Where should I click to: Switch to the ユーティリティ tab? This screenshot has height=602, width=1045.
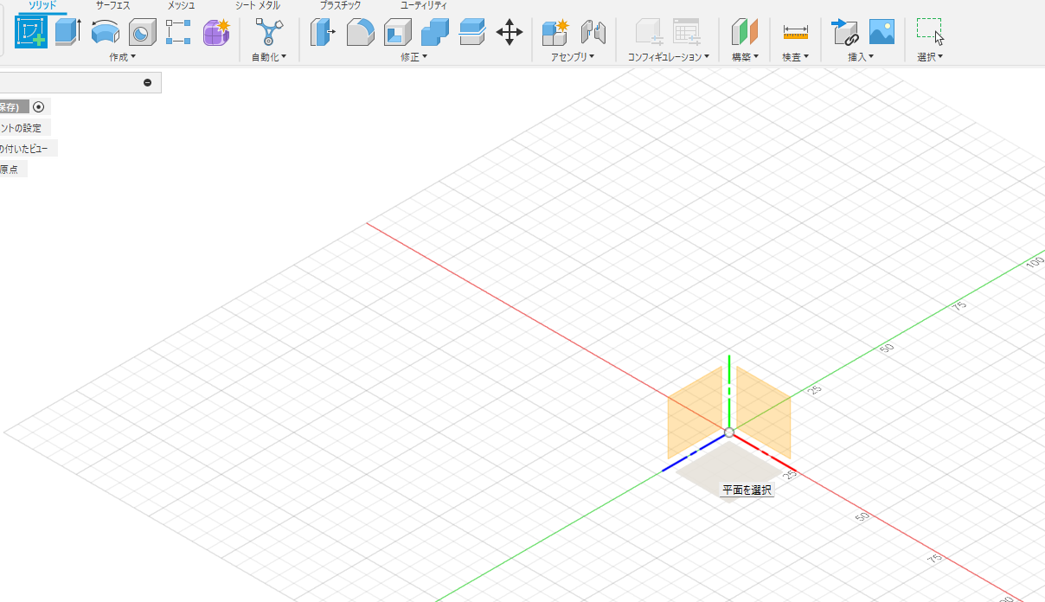point(424,6)
